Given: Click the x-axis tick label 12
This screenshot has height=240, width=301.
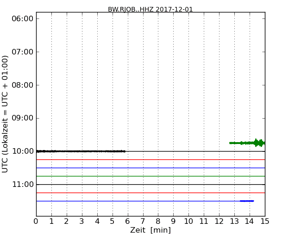Looking at the screenshot, I should click(x=219, y=221).
